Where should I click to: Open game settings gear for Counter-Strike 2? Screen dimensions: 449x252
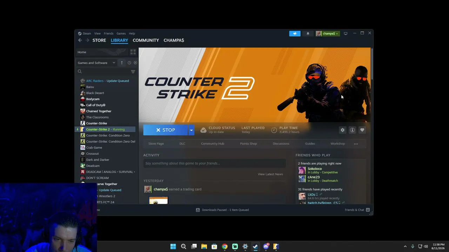[342, 130]
